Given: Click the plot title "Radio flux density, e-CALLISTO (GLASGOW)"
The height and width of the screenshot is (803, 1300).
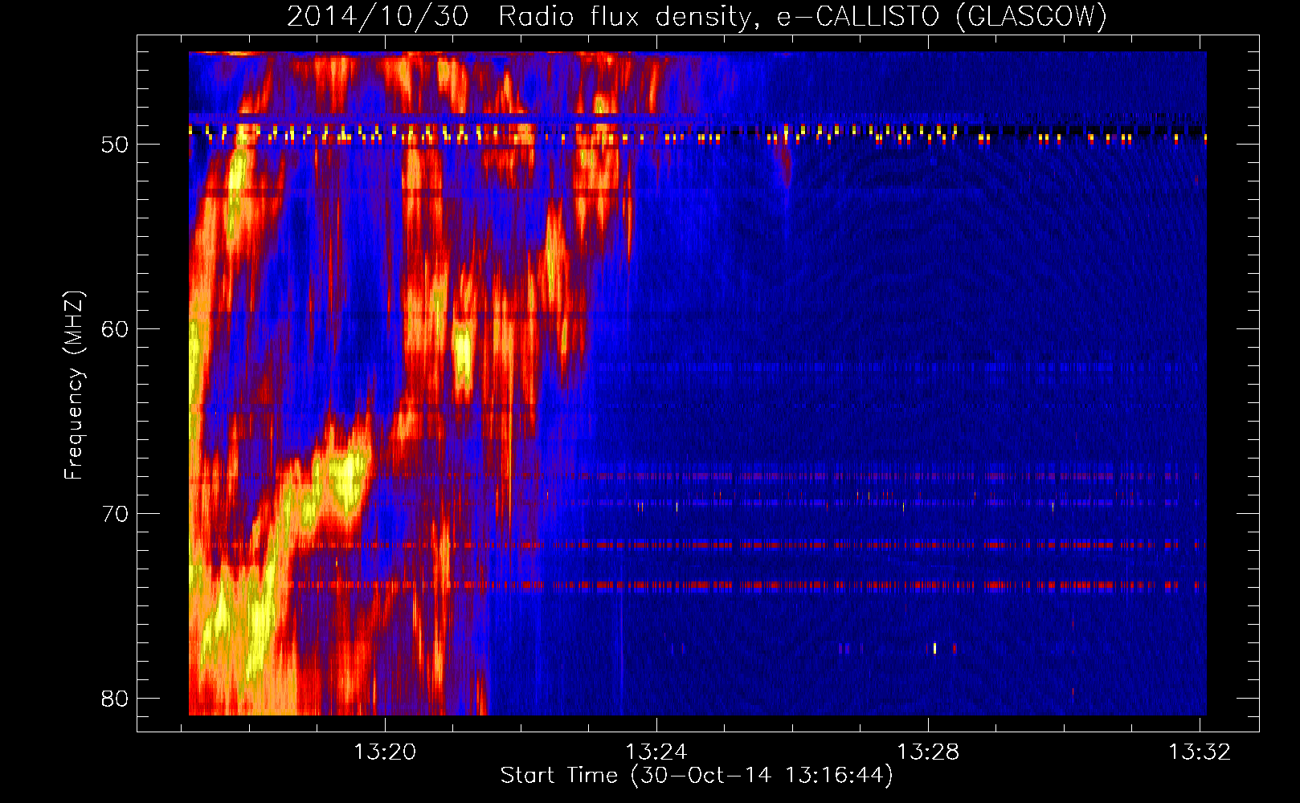Looking at the screenshot, I should tap(803, 17).
